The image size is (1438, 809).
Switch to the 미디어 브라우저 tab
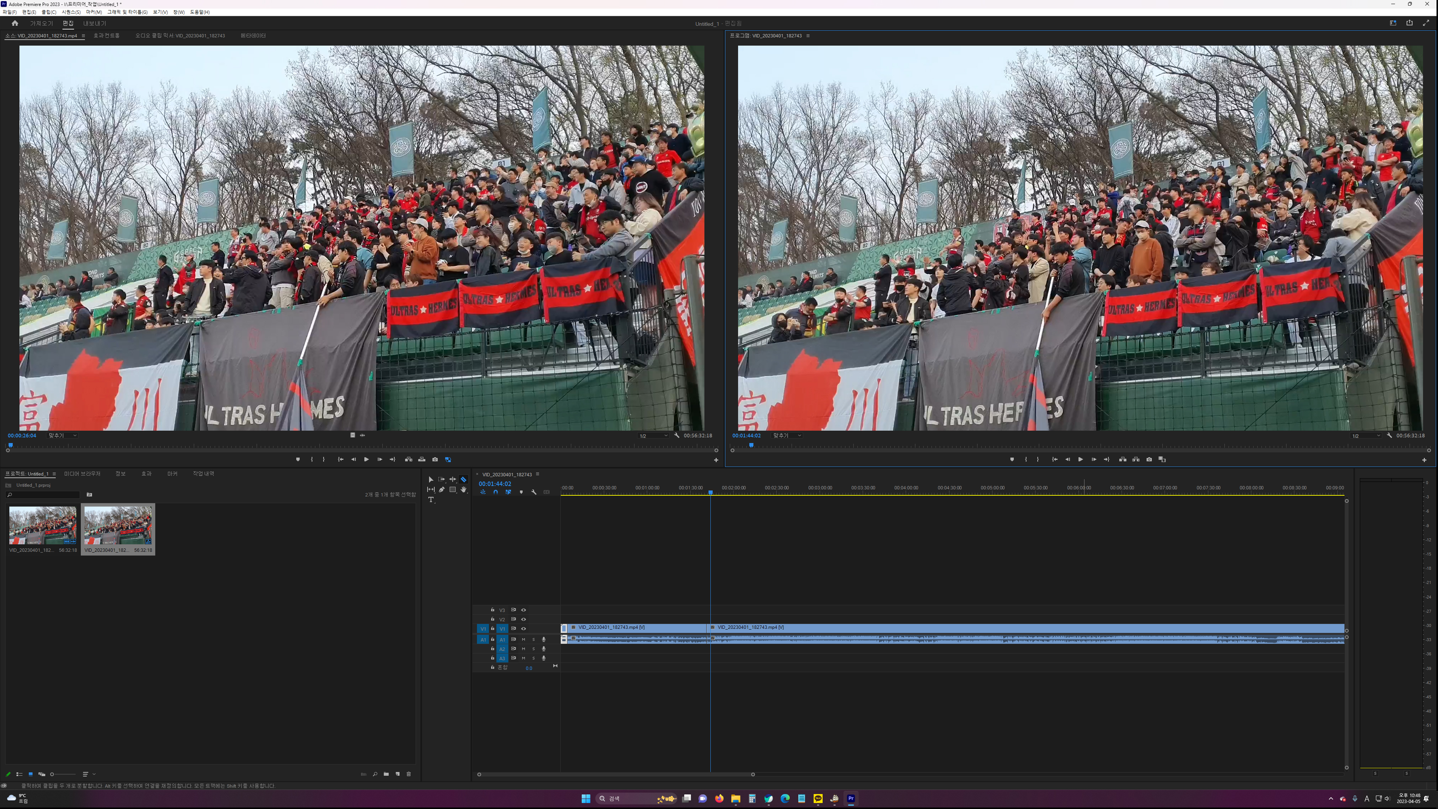82,474
